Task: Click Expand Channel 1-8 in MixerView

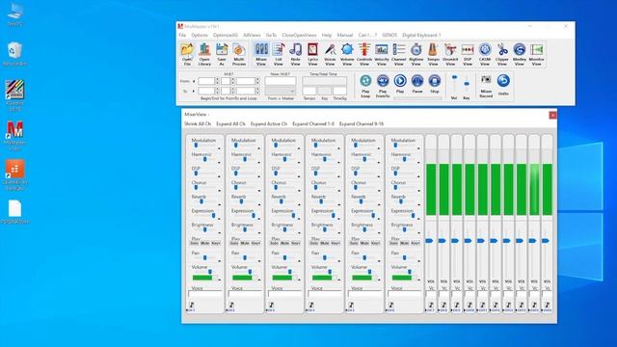Action: (x=313, y=123)
